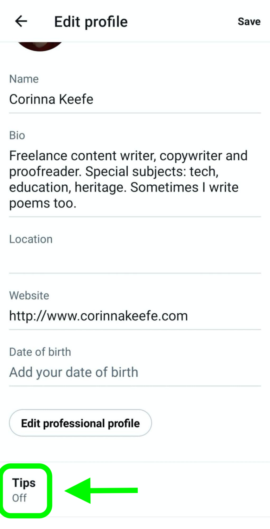The width and height of the screenshot is (270, 529).
Task: Click the green arrow pointing at Tips
Action: [101, 490]
